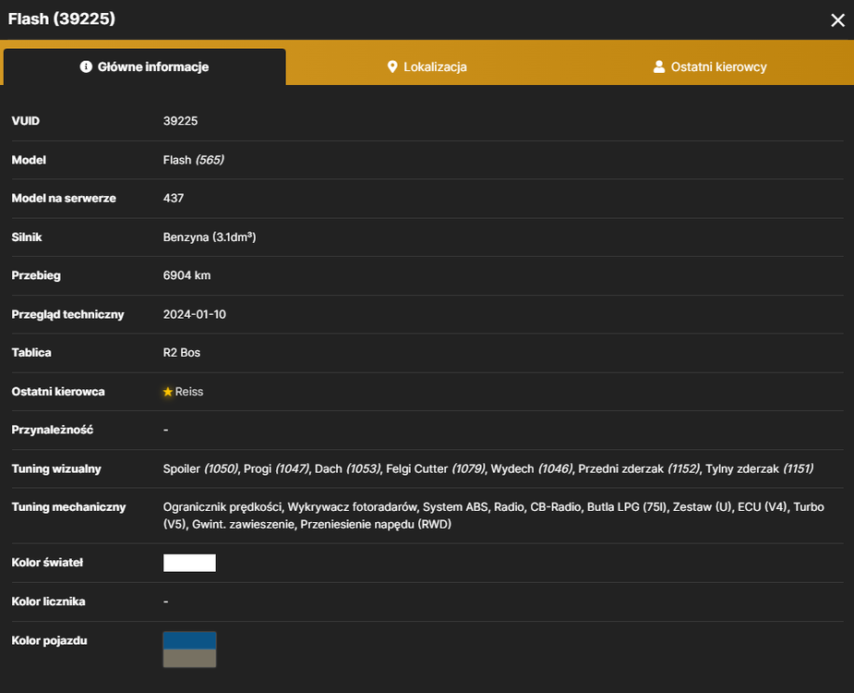Click the blue vehicle color swatch
The width and height of the screenshot is (854, 693).
[x=189, y=640]
